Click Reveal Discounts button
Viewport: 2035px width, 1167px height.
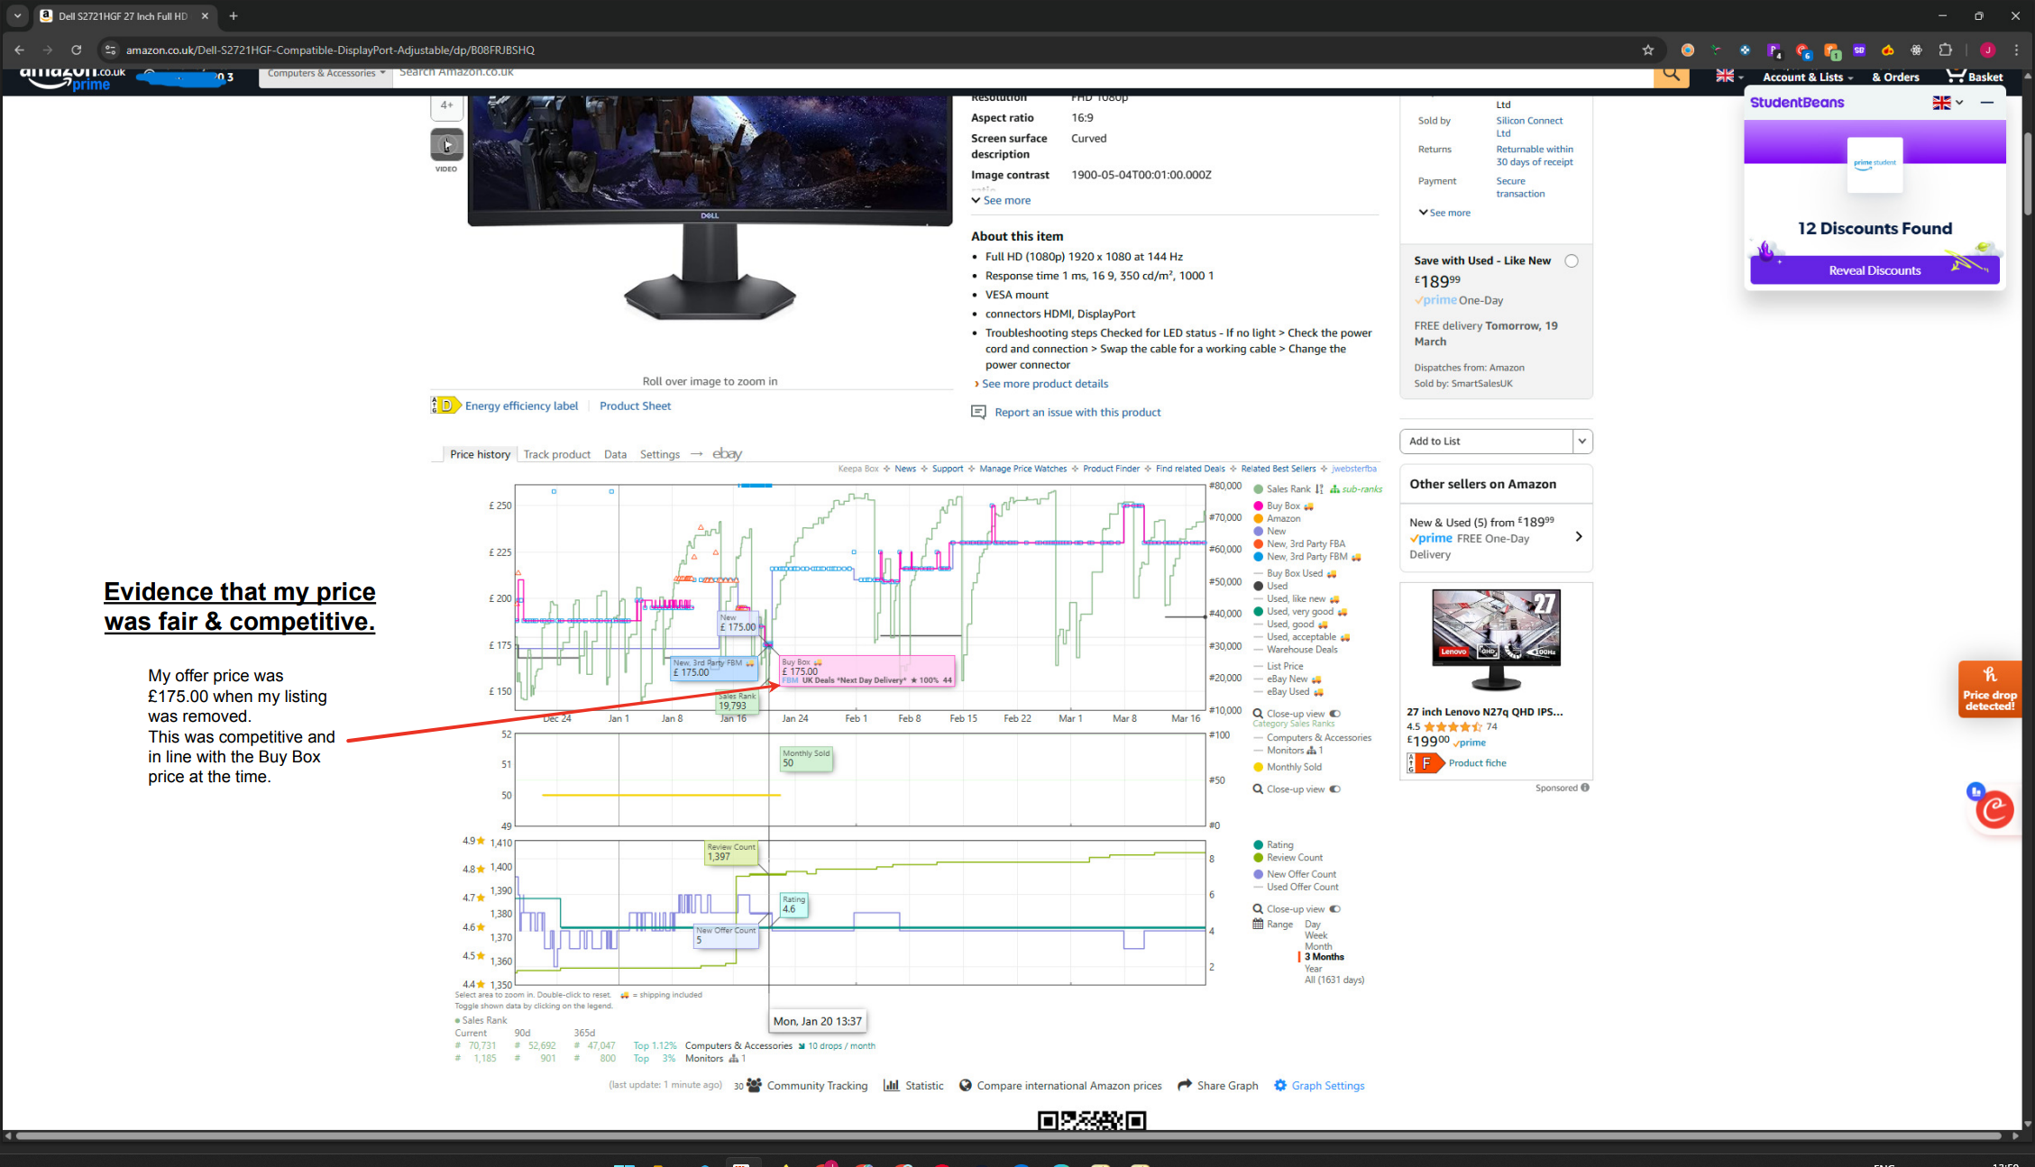pos(1875,270)
